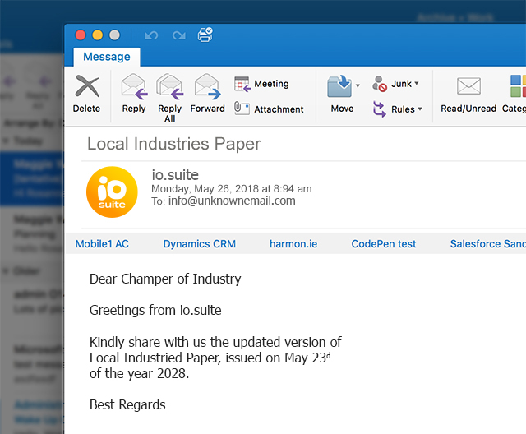Open the CodePen test link
The height and width of the screenshot is (434, 526).
(384, 244)
